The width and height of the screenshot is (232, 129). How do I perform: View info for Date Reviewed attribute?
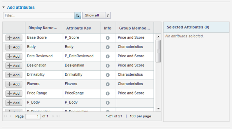coord(108,56)
